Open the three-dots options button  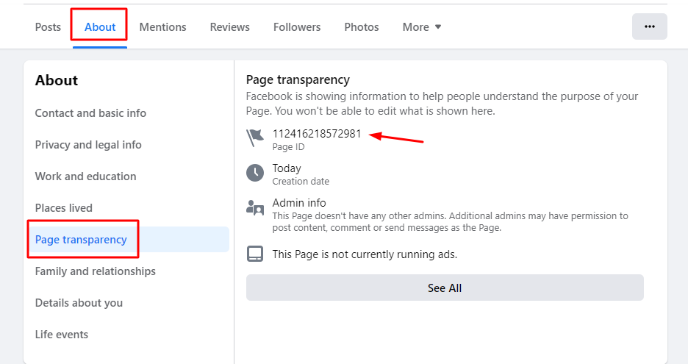(x=649, y=26)
